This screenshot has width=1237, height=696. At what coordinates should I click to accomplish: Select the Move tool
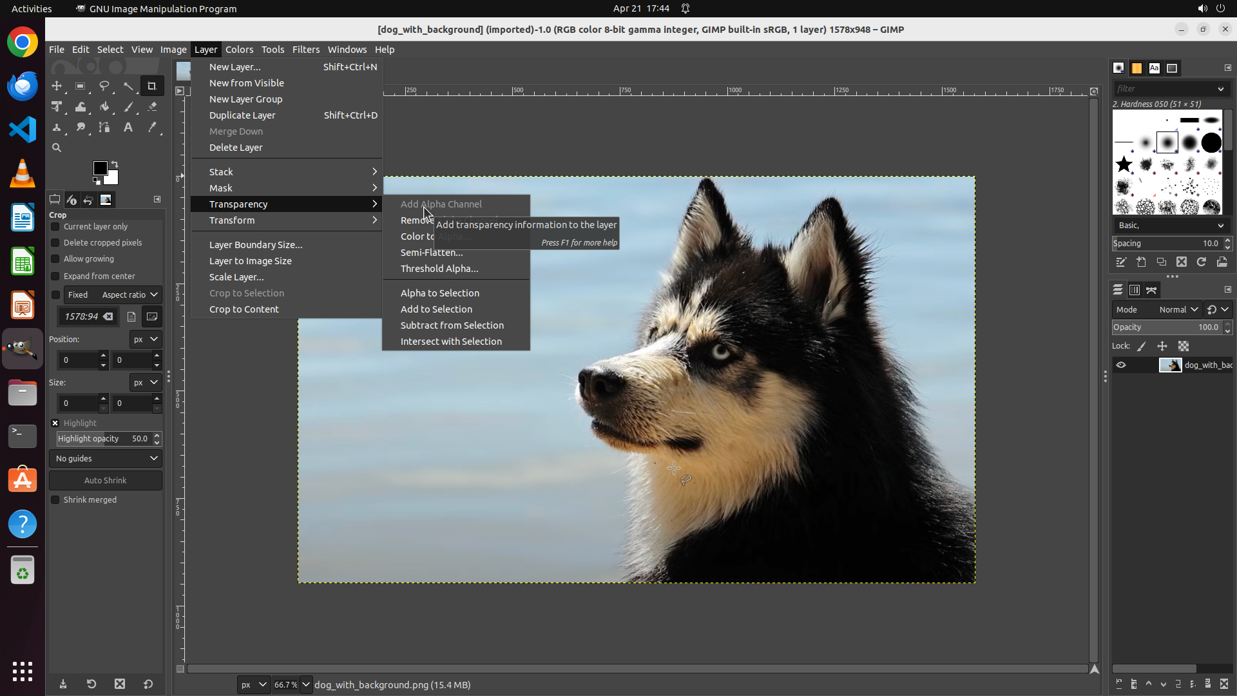[x=57, y=86]
